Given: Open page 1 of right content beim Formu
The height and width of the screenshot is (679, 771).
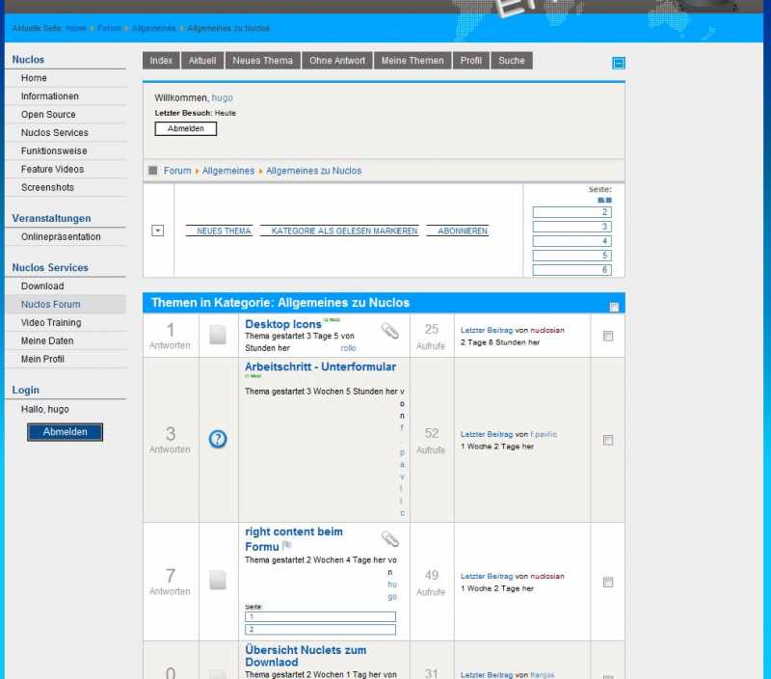Looking at the screenshot, I should click(x=320, y=616).
